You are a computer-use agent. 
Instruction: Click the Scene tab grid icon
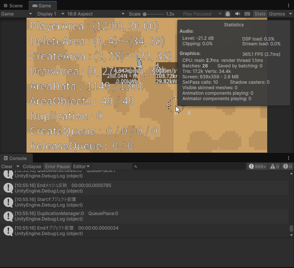[5, 6]
